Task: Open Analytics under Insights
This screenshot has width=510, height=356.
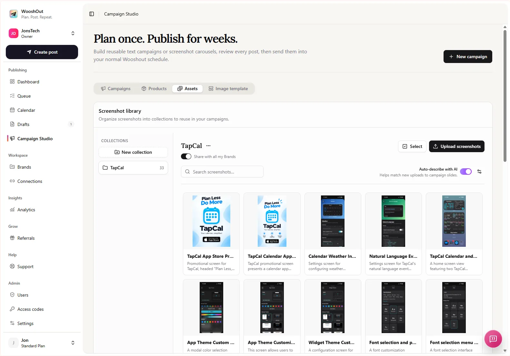Action: [42, 210]
